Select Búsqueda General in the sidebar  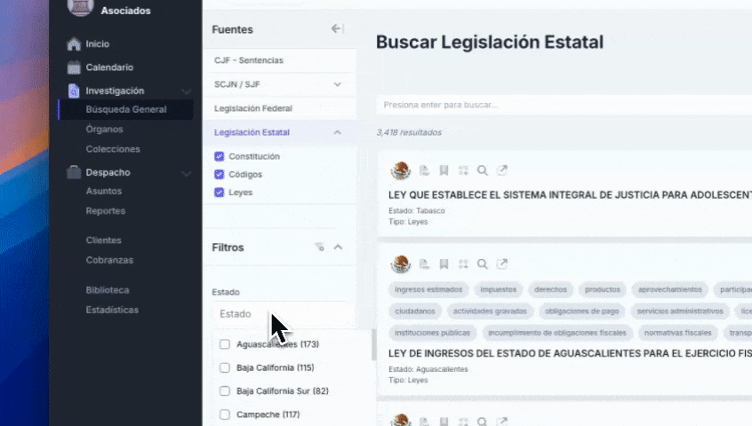pos(126,109)
